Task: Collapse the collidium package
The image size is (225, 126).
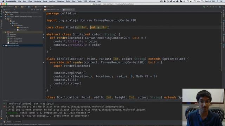Action: coord(13,26)
